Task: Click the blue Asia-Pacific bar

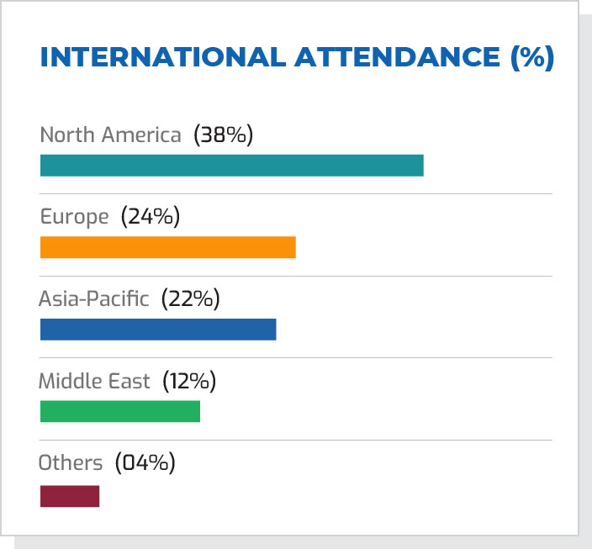Action: pos(158,329)
